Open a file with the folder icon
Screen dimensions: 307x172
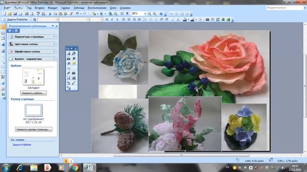pyautogui.click(x=10, y=14)
